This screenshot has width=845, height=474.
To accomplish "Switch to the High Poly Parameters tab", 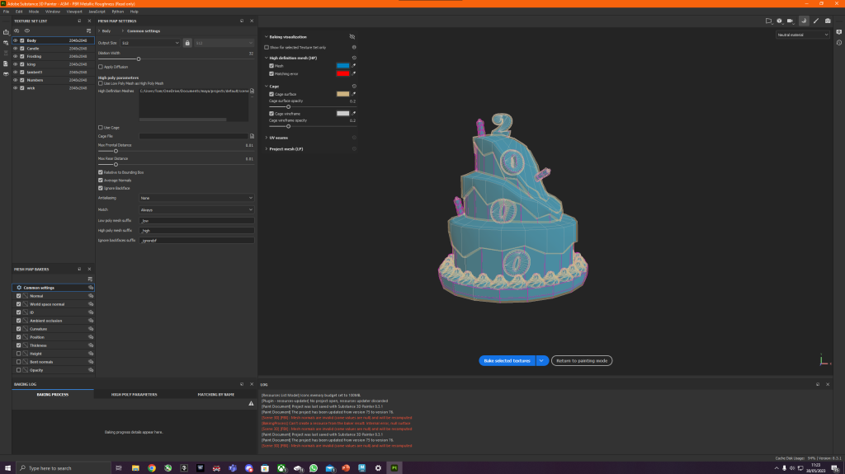I will [134, 394].
